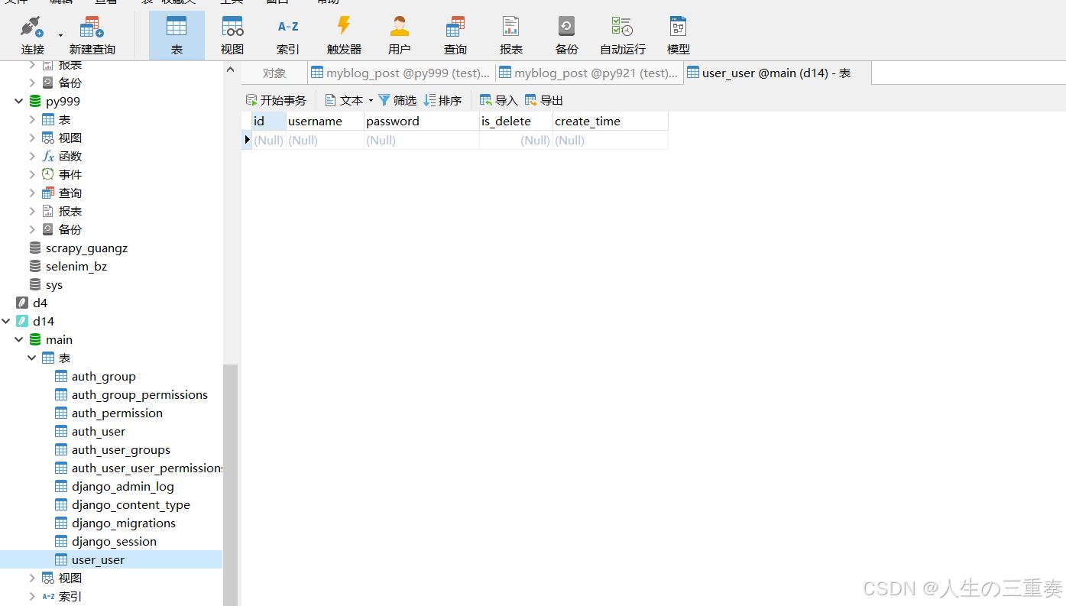Click the 连接 connection icon

click(x=32, y=28)
